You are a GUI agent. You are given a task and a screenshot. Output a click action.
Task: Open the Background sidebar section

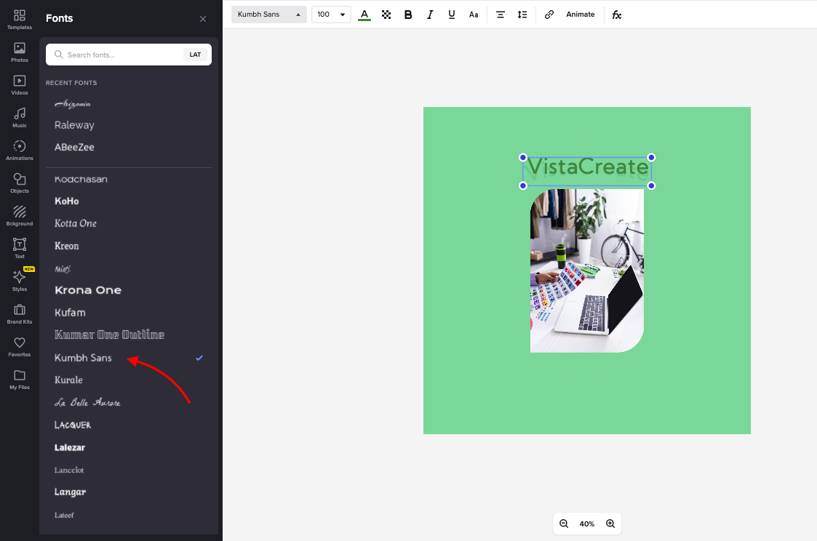click(x=19, y=216)
